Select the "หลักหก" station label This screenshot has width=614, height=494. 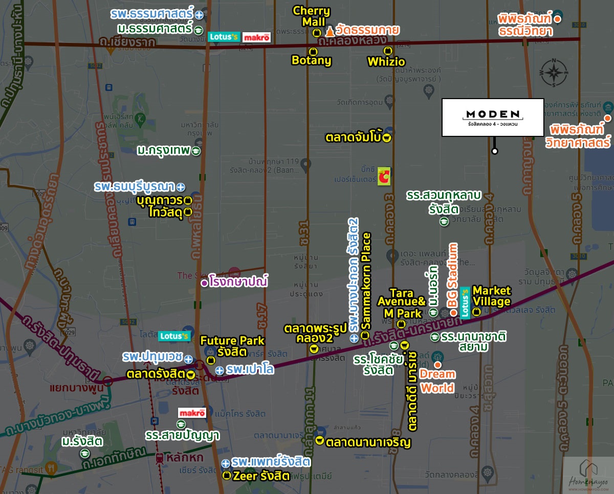pyautogui.click(x=184, y=458)
